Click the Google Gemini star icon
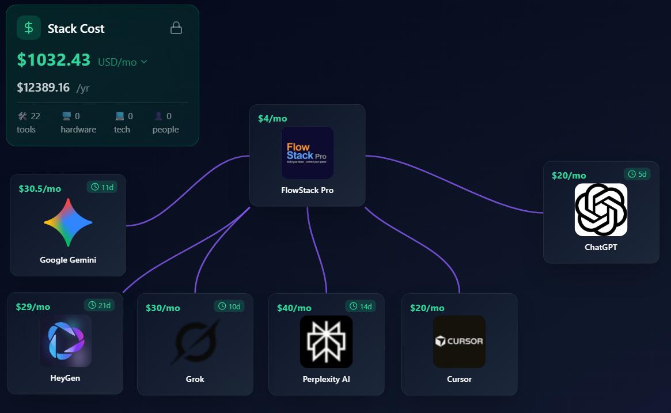 [x=67, y=222]
